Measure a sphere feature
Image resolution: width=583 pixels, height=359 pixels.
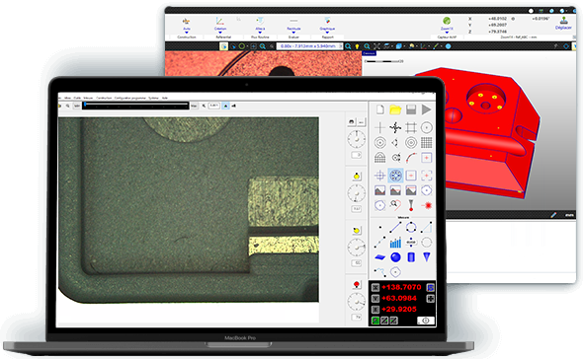(x=395, y=256)
